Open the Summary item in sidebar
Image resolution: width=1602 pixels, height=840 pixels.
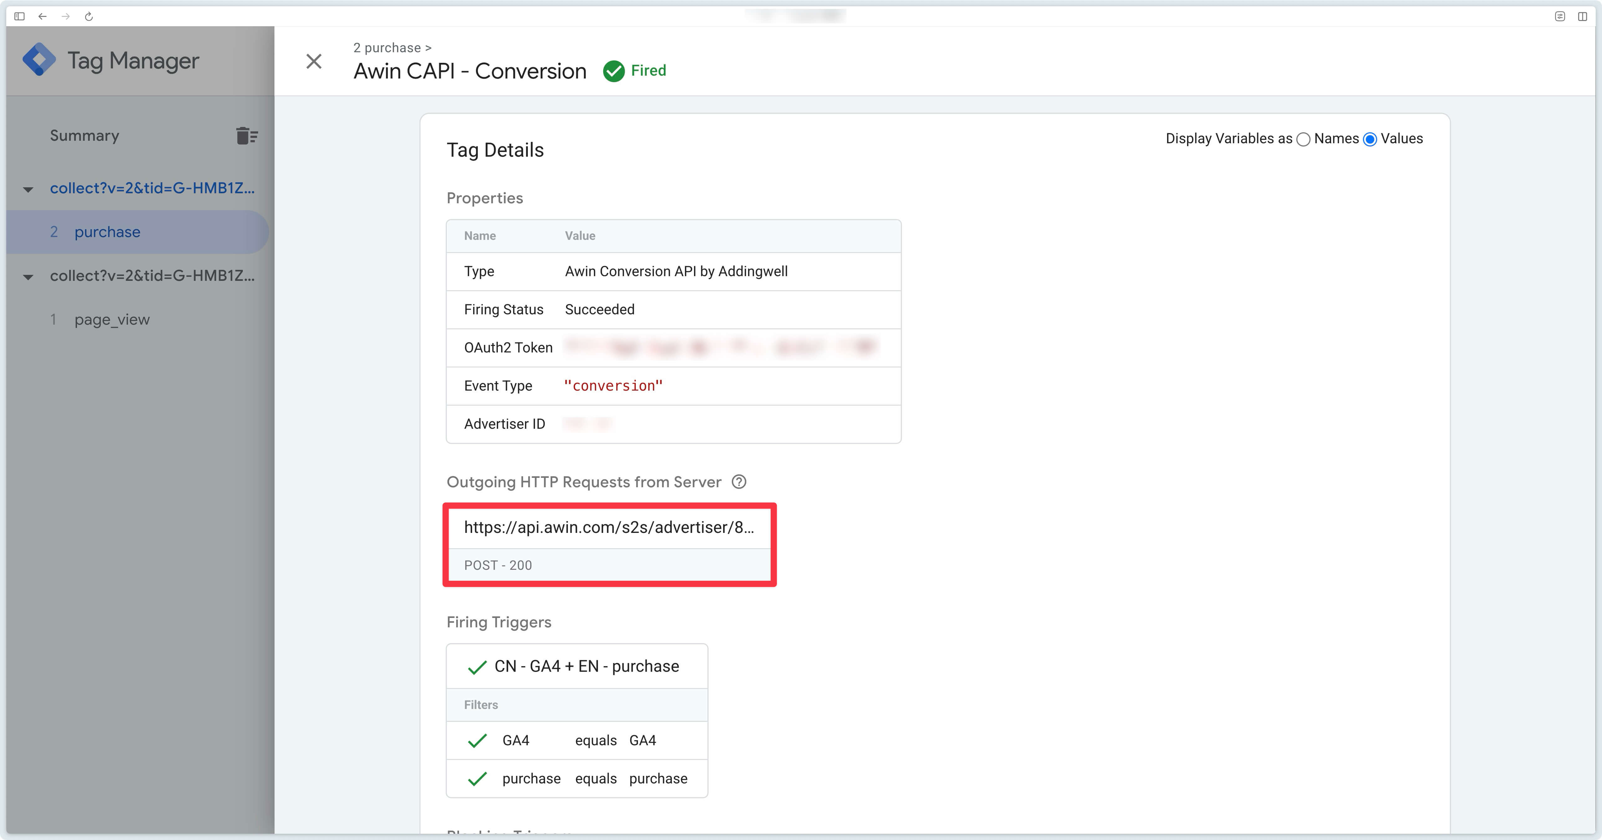click(84, 135)
